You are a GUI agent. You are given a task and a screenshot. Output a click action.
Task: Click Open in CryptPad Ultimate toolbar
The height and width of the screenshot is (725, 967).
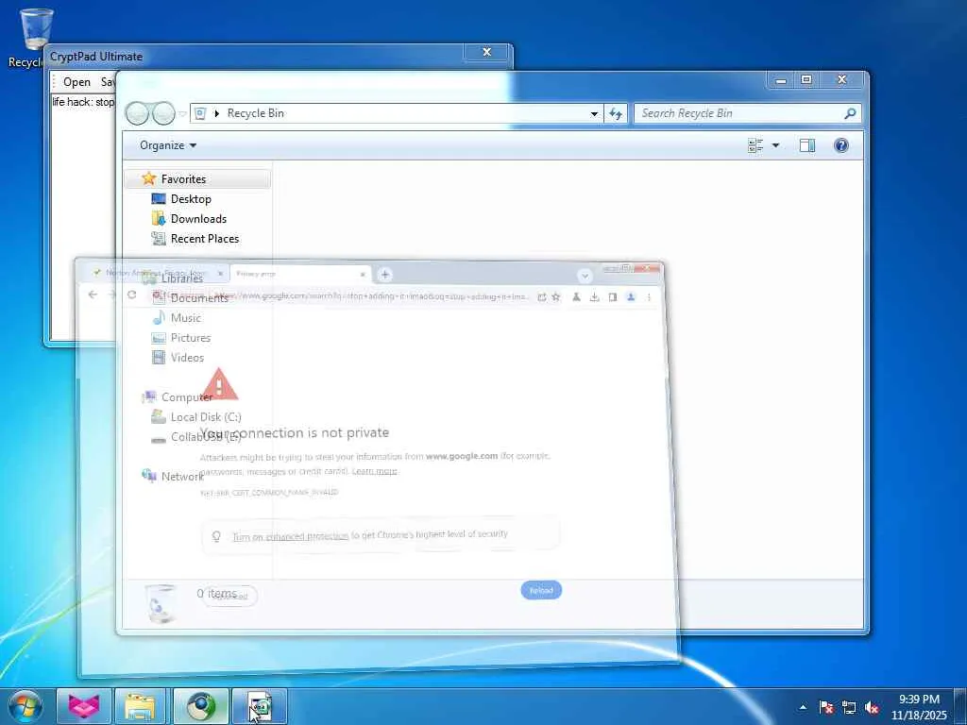coord(76,82)
